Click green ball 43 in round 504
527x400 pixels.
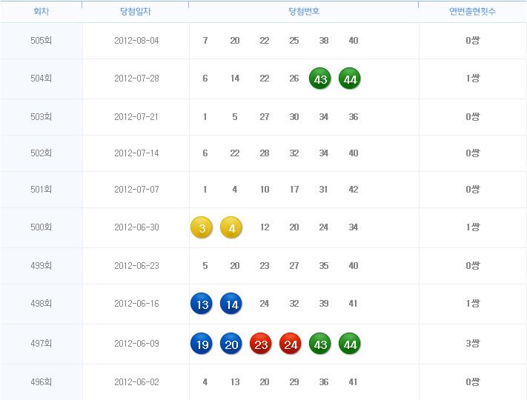(320, 79)
